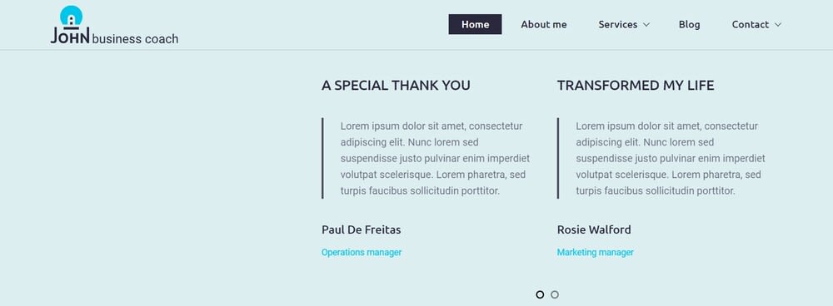Open the Contact menu item
This screenshot has height=306, width=833.
click(x=751, y=24)
